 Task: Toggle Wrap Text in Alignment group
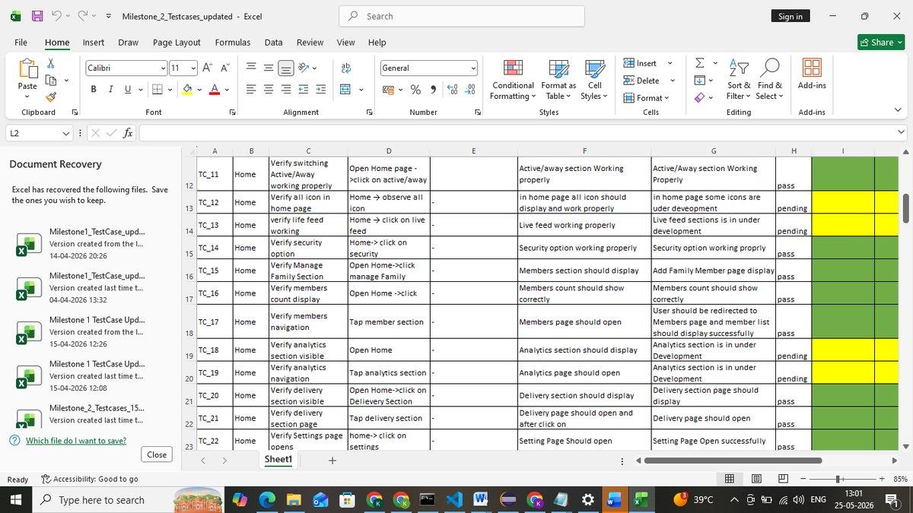click(x=346, y=68)
